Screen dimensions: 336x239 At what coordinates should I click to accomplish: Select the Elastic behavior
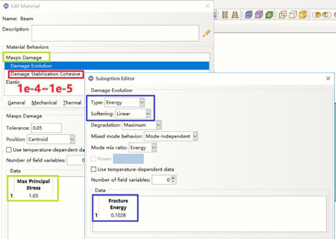click(x=13, y=82)
